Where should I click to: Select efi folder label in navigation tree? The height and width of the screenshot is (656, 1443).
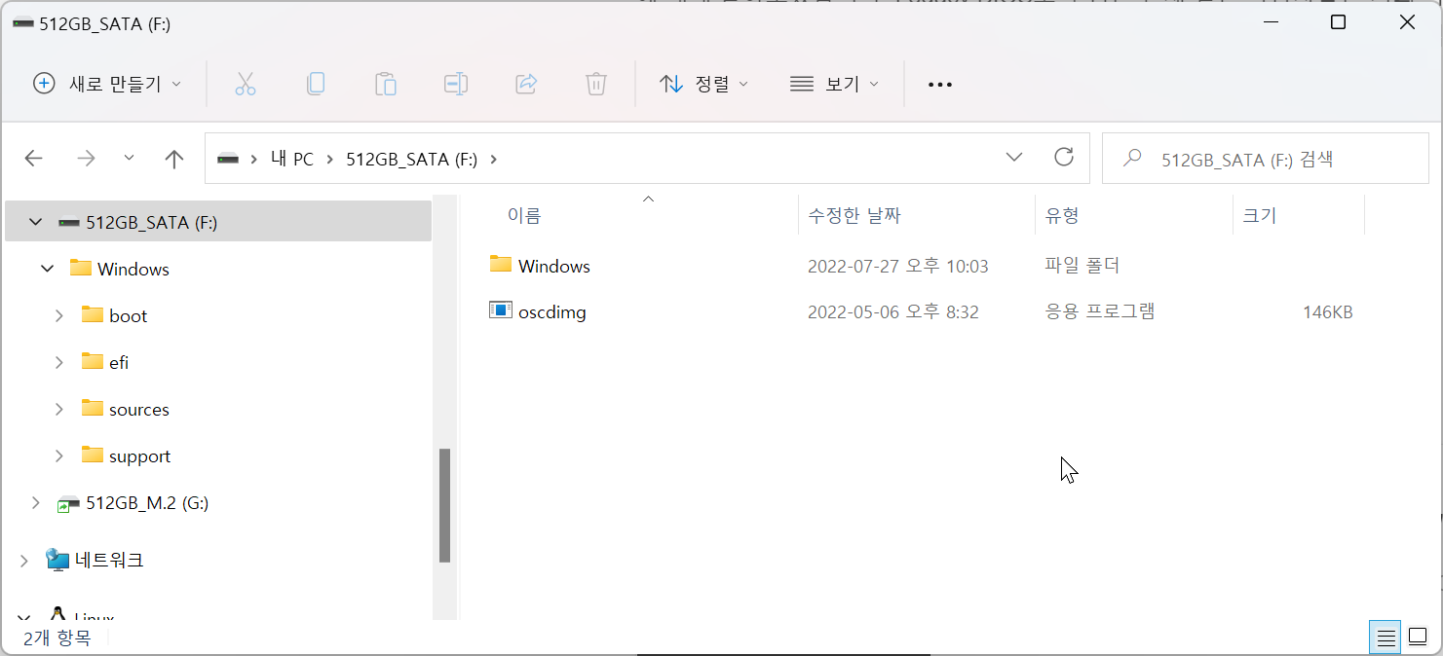click(119, 363)
